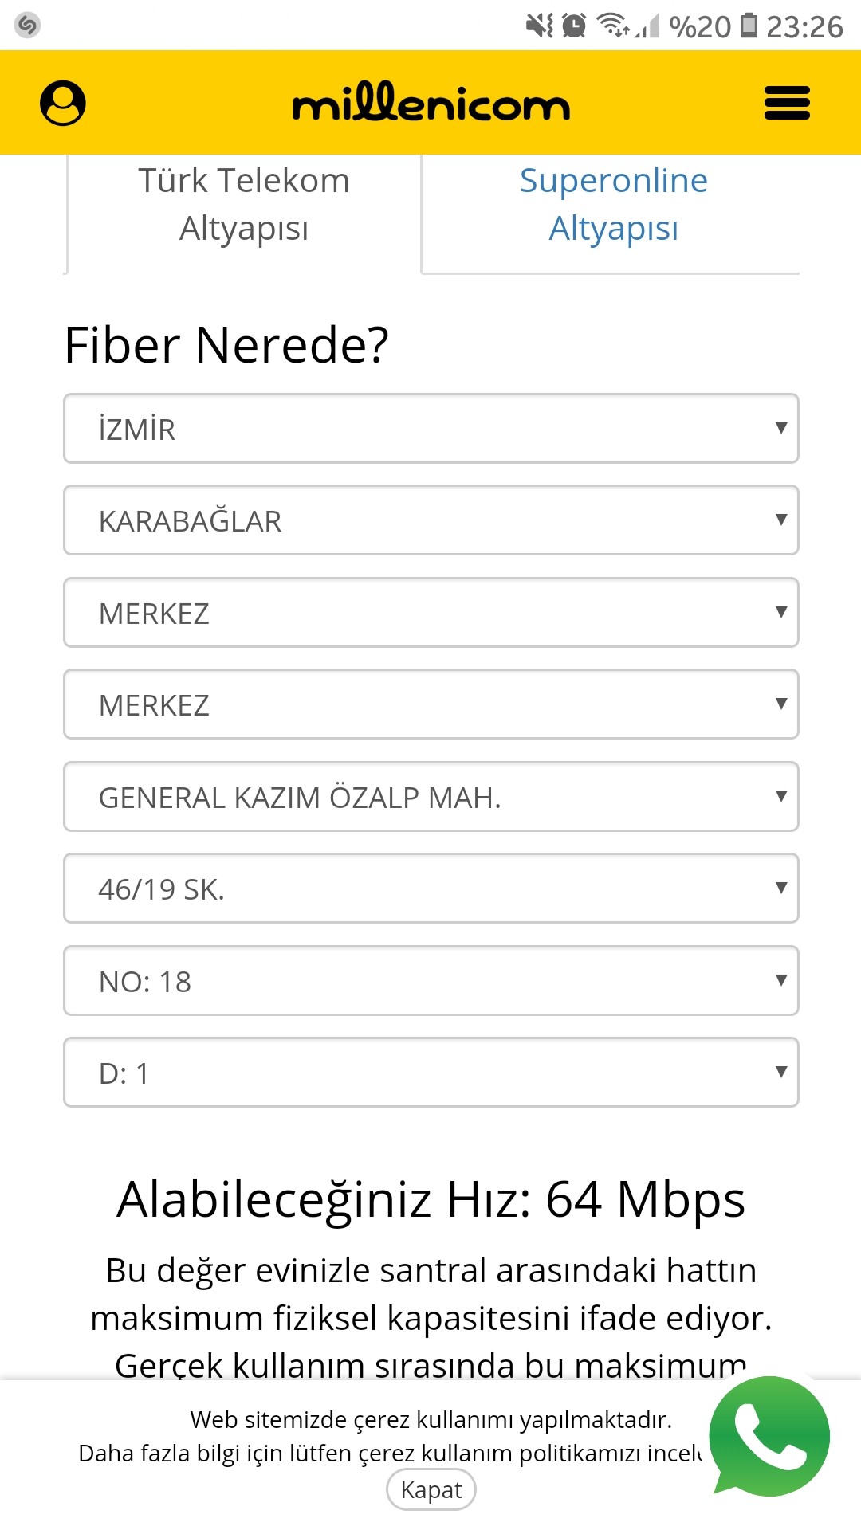
Task: Open the İZMİR city dropdown
Action: pos(431,429)
